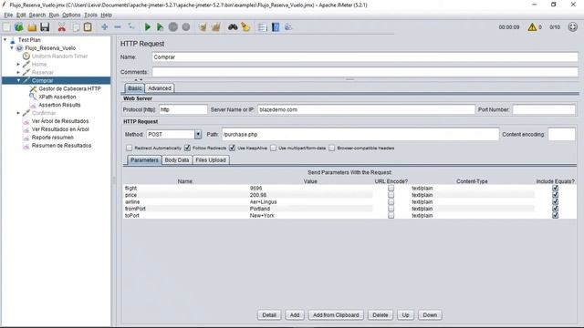
Task: Click the Paste clipboard icon
Action: pyautogui.click(x=88, y=27)
